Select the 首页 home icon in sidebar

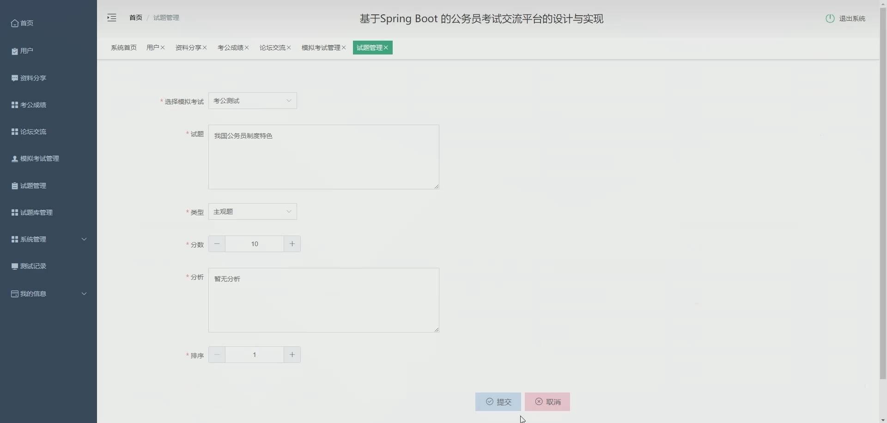click(14, 23)
